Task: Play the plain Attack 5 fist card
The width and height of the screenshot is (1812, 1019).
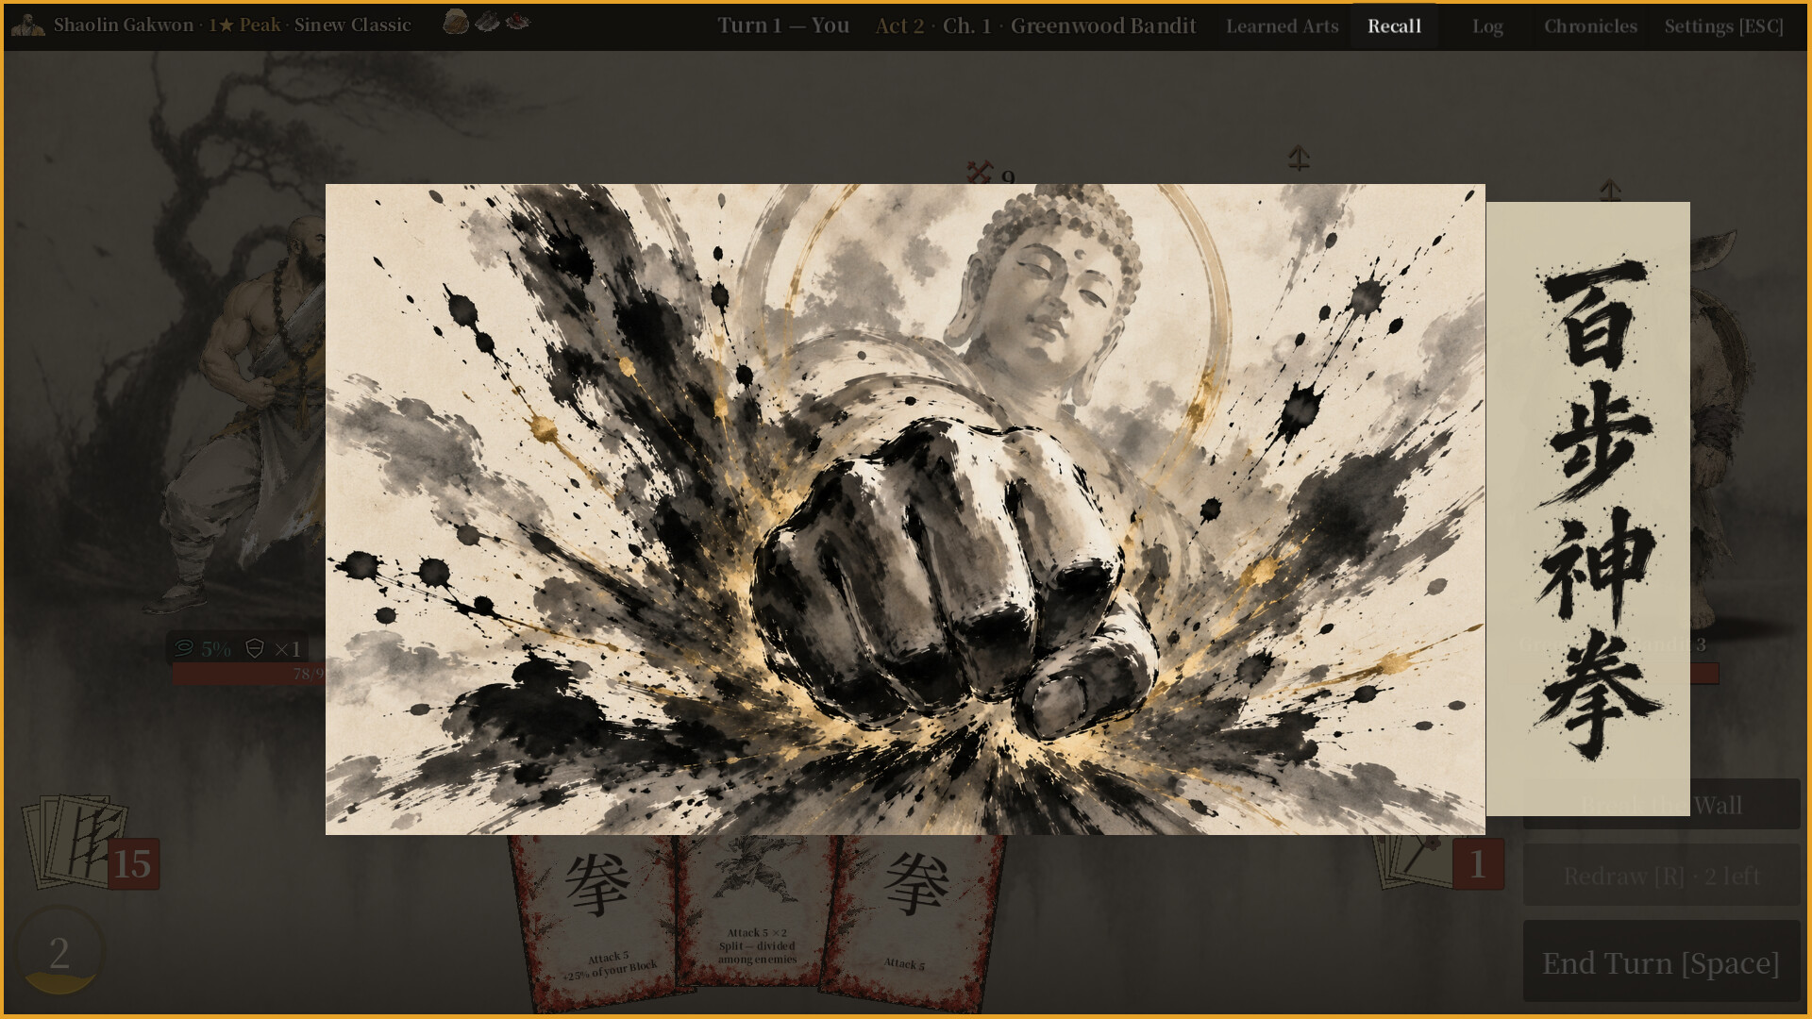Action: click(913, 922)
